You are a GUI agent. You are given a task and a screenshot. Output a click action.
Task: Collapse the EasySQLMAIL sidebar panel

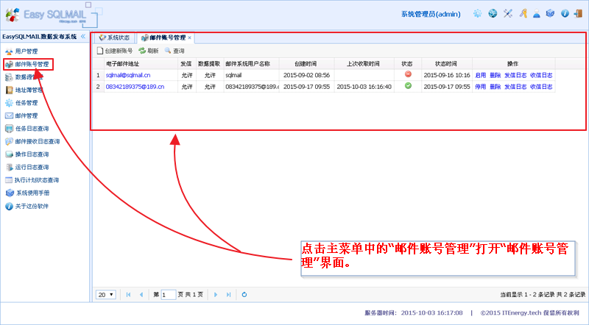coord(83,37)
